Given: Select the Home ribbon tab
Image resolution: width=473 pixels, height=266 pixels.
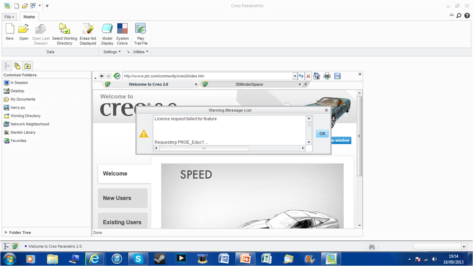Looking at the screenshot, I should [x=29, y=17].
